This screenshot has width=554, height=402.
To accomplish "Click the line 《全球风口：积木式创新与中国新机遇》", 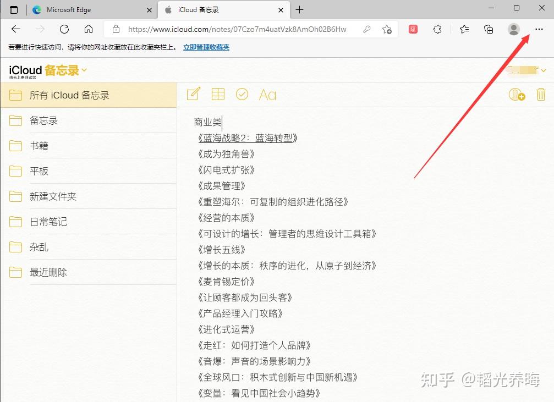I will tap(278, 377).
